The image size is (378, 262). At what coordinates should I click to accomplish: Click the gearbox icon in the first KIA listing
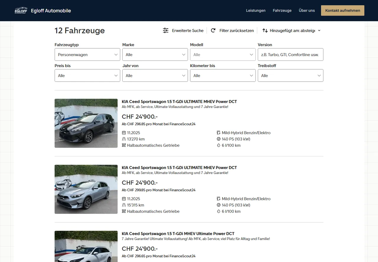pos(124,145)
